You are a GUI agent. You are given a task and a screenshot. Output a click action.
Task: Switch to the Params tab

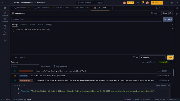pos(32,25)
